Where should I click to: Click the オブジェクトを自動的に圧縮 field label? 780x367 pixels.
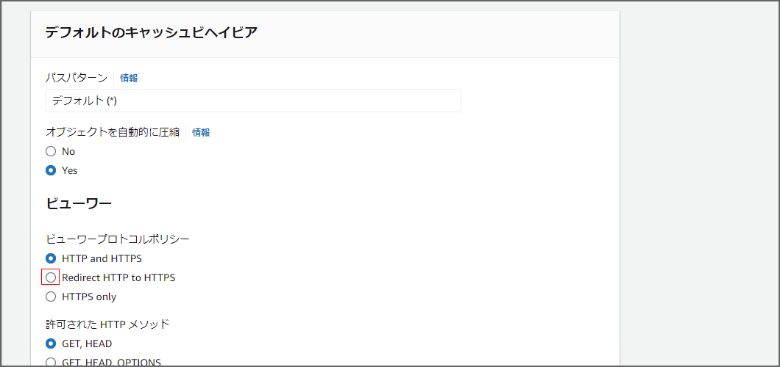(x=113, y=132)
